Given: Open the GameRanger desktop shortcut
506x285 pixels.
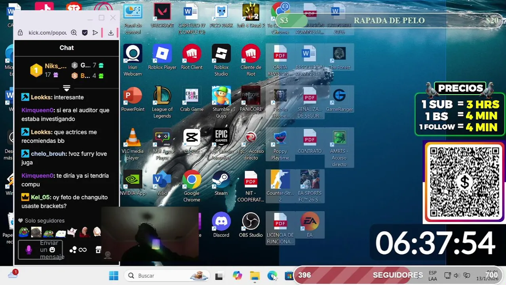Looking at the screenshot, I should [339, 99].
